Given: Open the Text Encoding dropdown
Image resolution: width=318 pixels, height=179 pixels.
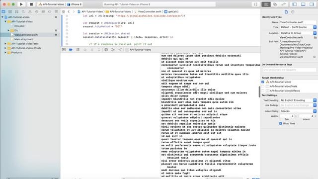Looking at the screenshot, I should (x=298, y=100).
